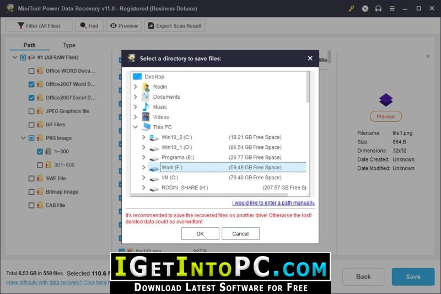Screen dimensions: 441x294
Task: Click the key registration icon in title bar
Action: (351, 8)
